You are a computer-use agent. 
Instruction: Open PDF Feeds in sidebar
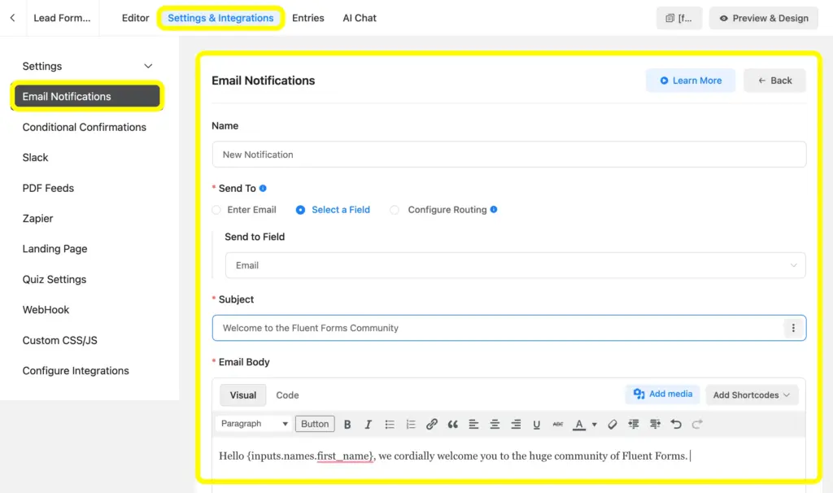point(48,188)
